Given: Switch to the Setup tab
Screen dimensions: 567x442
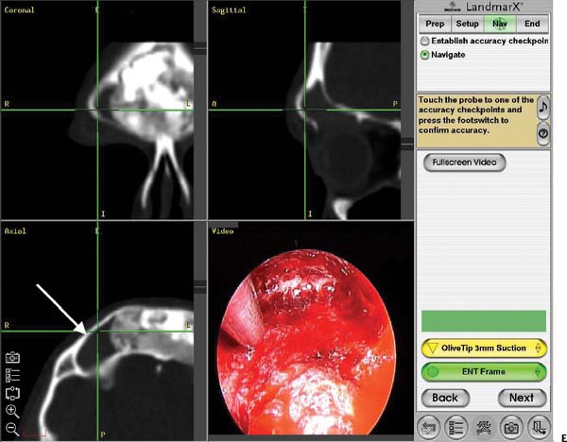Looking at the screenshot, I should pos(467,23).
